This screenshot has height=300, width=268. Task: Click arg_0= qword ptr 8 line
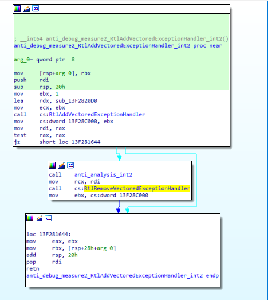[x=44, y=60]
